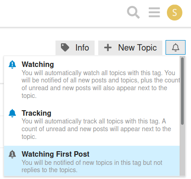Click the blue Tracking bell icon
Screen dimensions: 191x179
point(12,113)
